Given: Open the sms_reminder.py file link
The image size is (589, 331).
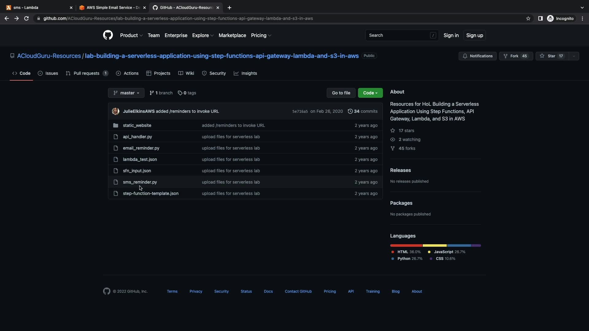Looking at the screenshot, I should (140, 182).
